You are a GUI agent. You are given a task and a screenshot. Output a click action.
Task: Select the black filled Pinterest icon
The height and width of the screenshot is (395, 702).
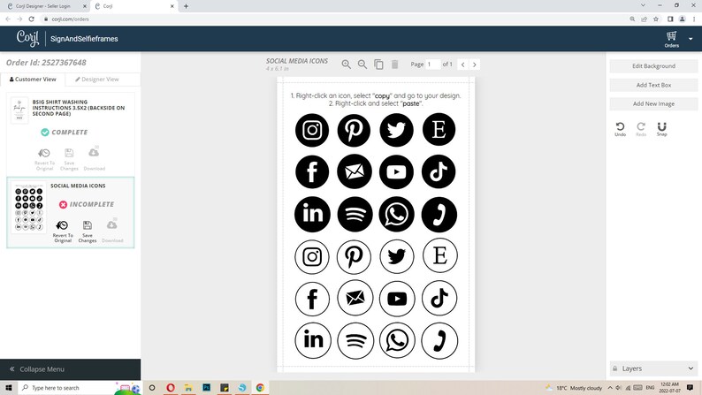coord(354,130)
